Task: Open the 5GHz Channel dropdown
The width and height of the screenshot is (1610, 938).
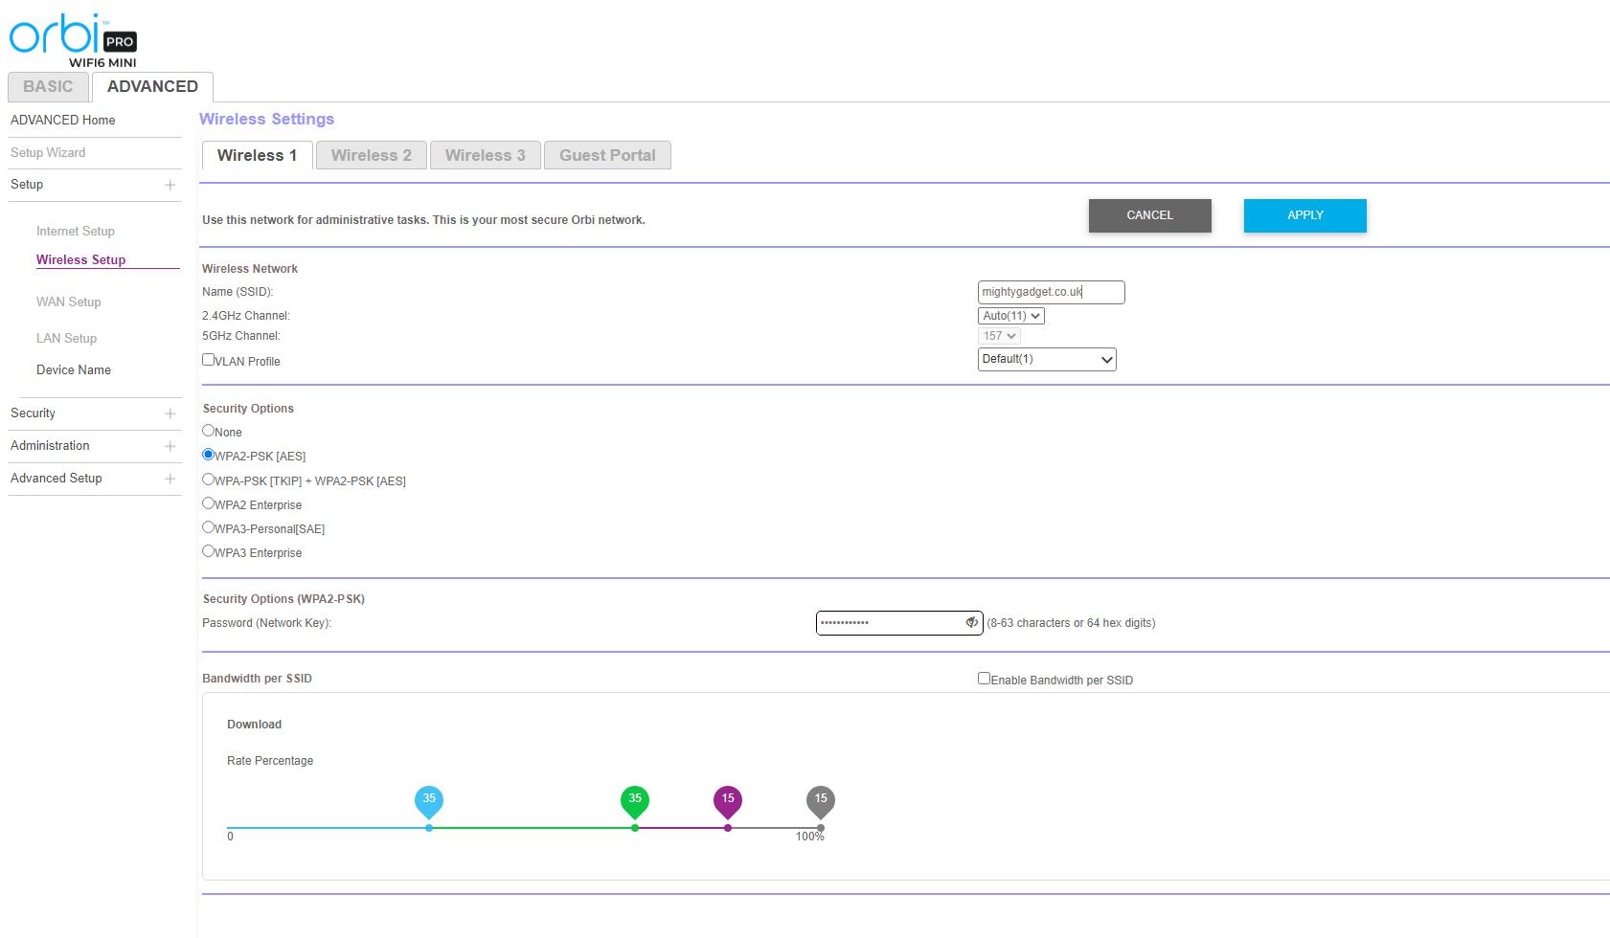Action: 999,336
